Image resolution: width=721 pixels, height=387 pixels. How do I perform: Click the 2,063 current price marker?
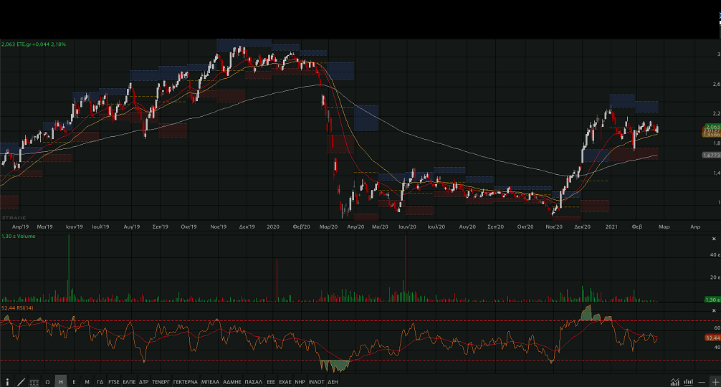711,127
